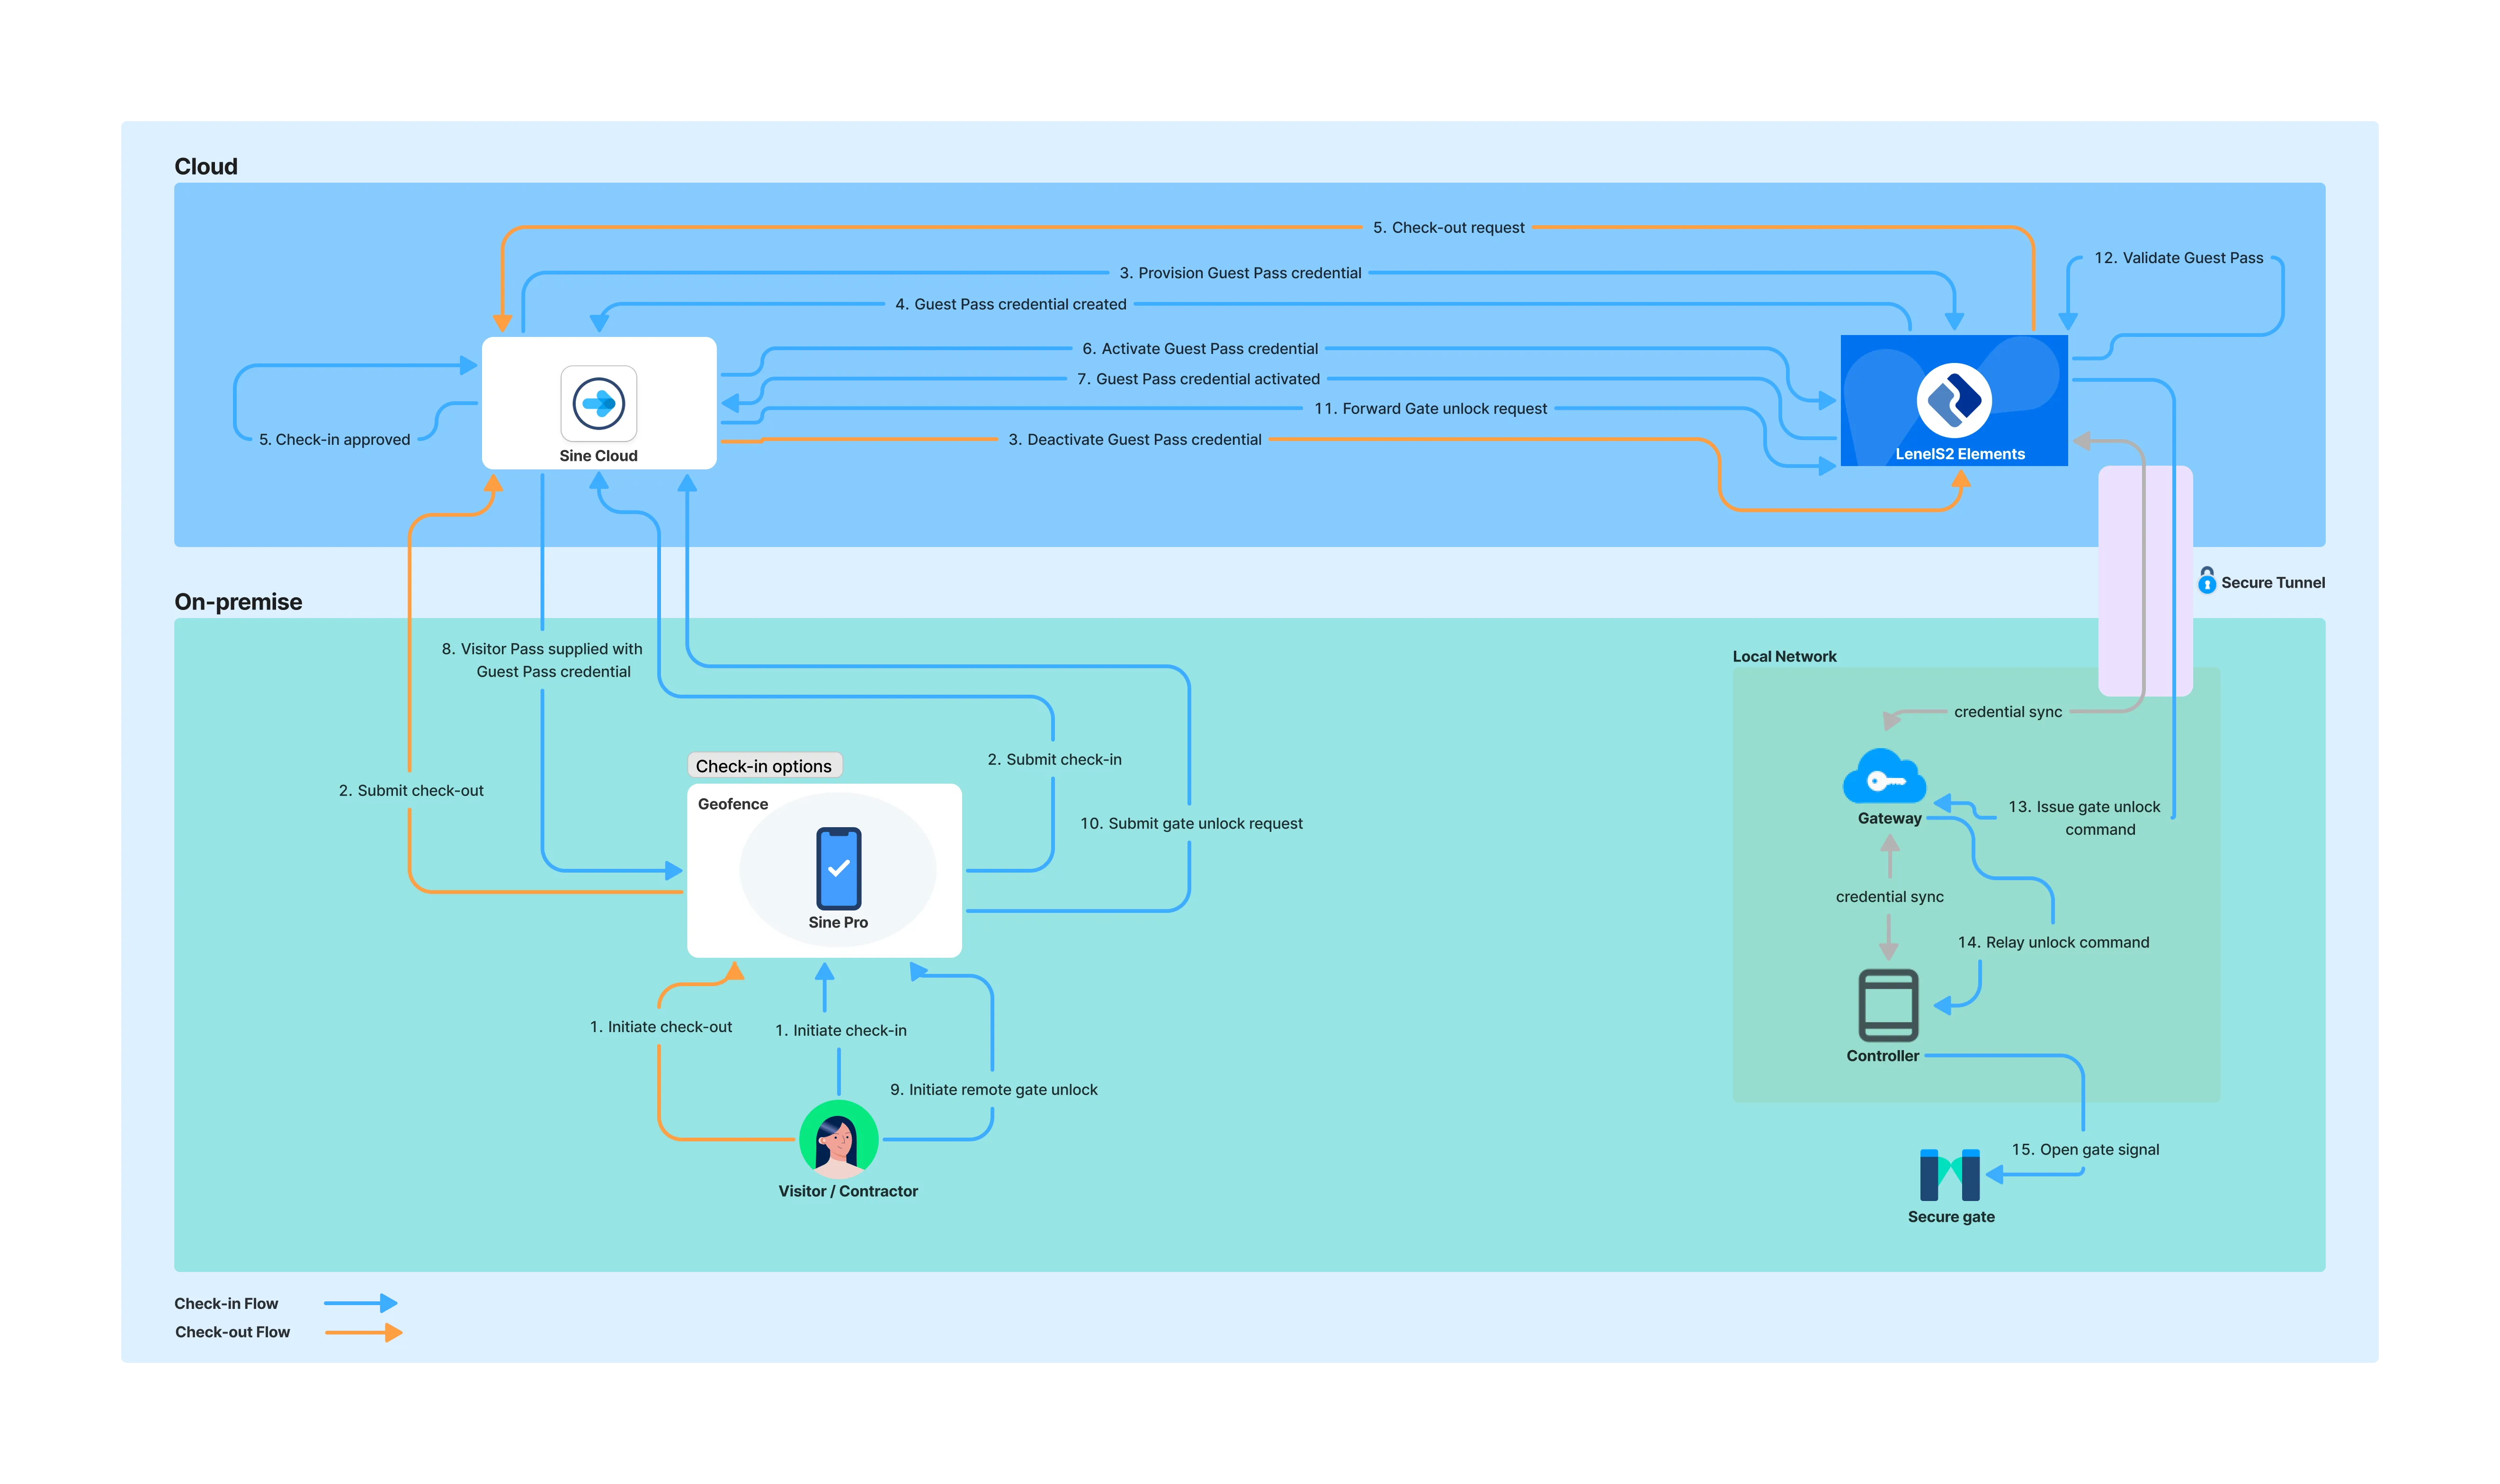Click the 'Visitor / Contractor' caption
The width and height of the screenshot is (2500, 1484).
point(848,1192)
